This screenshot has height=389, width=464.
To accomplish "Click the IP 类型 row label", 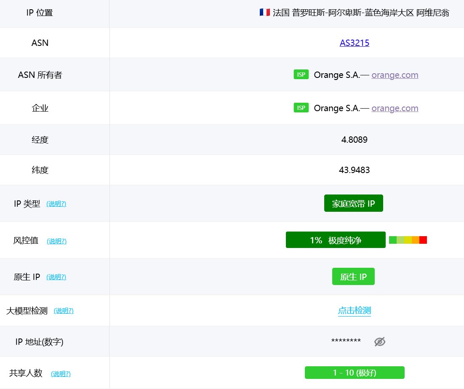I will (27, 203).
